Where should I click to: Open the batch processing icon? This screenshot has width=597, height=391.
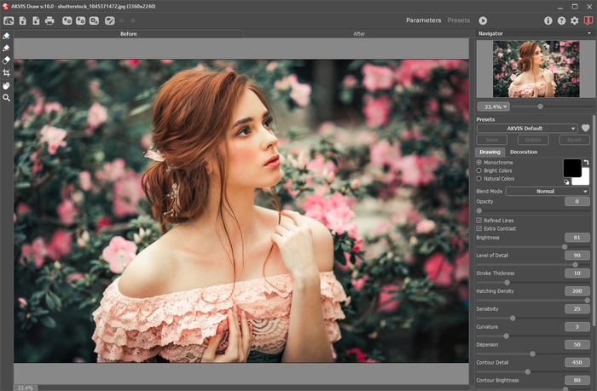(94, 20)
